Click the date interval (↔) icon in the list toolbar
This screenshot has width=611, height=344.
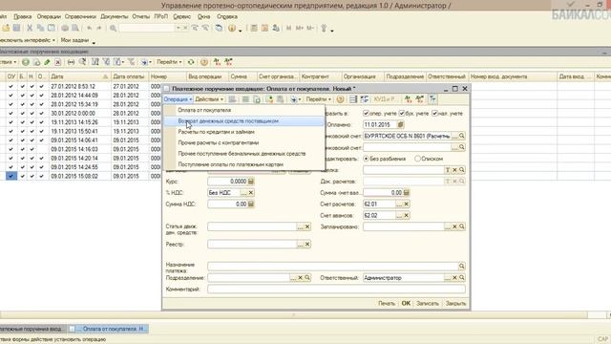(x=71, y=62)
